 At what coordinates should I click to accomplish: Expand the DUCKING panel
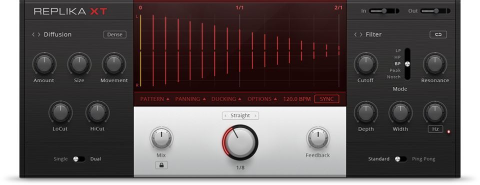point(226,99)
